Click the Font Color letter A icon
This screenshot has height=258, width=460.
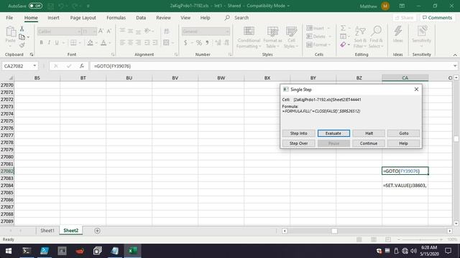103,43
